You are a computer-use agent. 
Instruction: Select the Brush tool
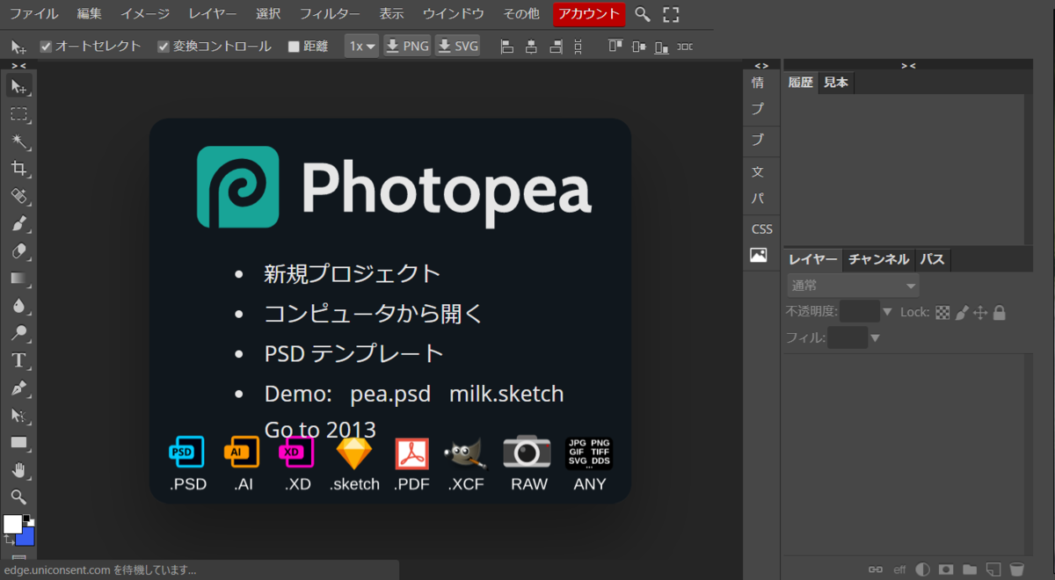click(x=18, y=223)
